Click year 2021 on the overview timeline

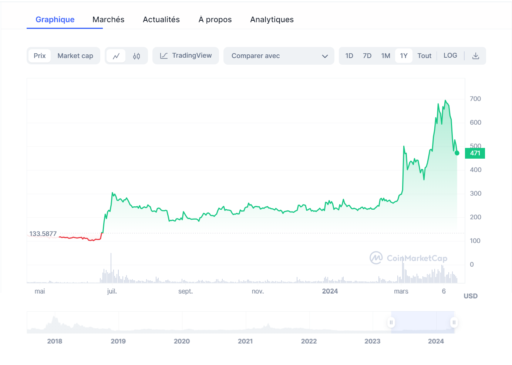point(245,341)
